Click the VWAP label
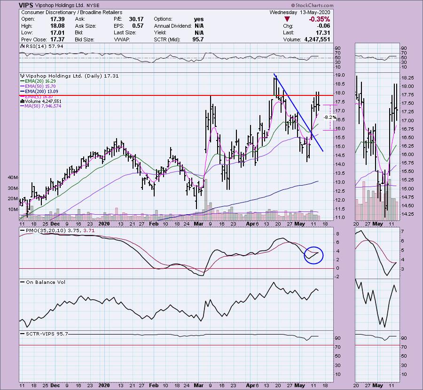 [122, 39]
